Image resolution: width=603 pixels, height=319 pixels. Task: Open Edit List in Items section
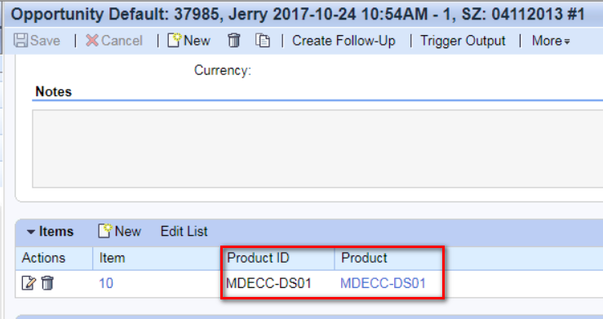[184, 232]
